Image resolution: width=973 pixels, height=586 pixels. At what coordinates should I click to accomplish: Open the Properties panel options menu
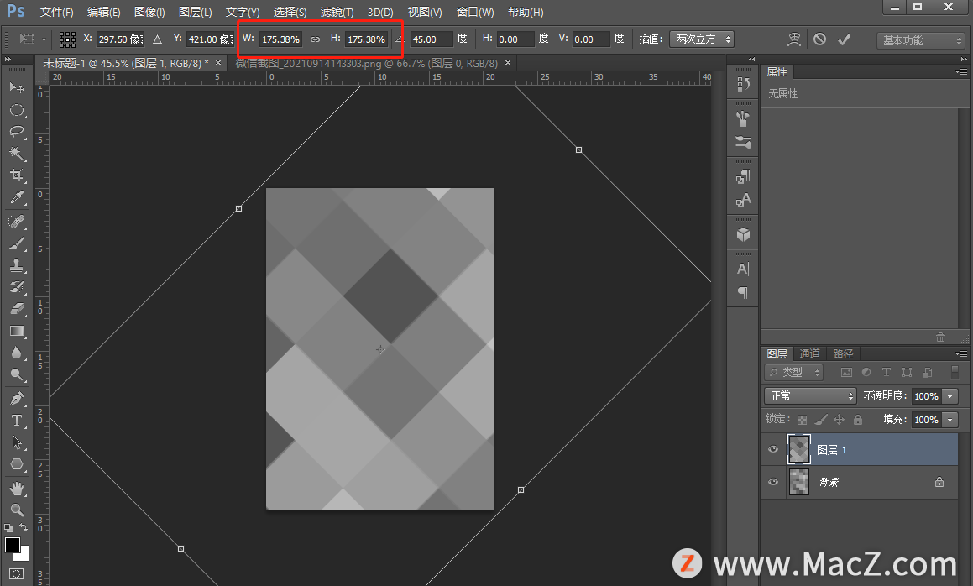tap(961, 72)
